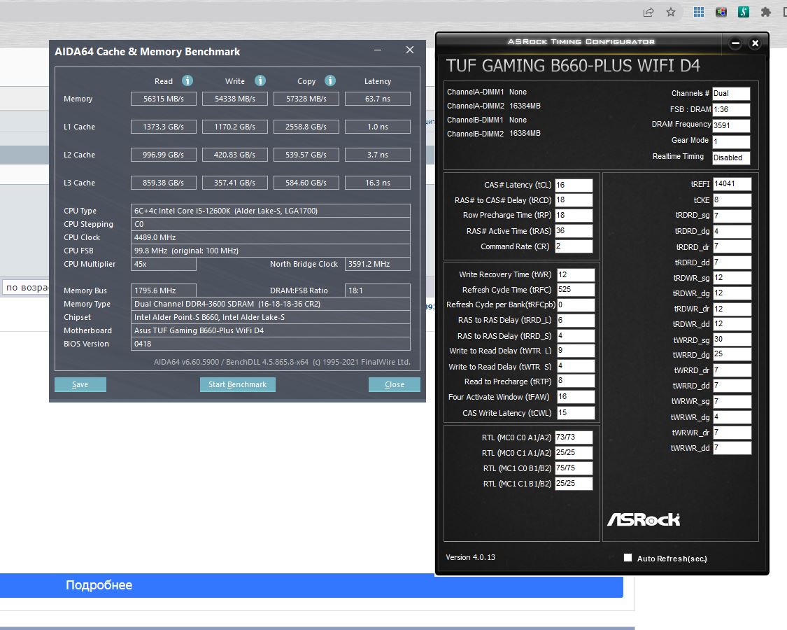Bookmark the page with the star icon

pos(671,12)
